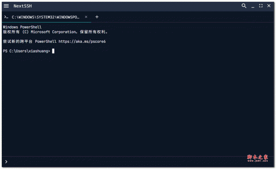Click the Microsoft Corporation copyright line
The height and width of the screenshot is (169, 276).
(55, 32)
